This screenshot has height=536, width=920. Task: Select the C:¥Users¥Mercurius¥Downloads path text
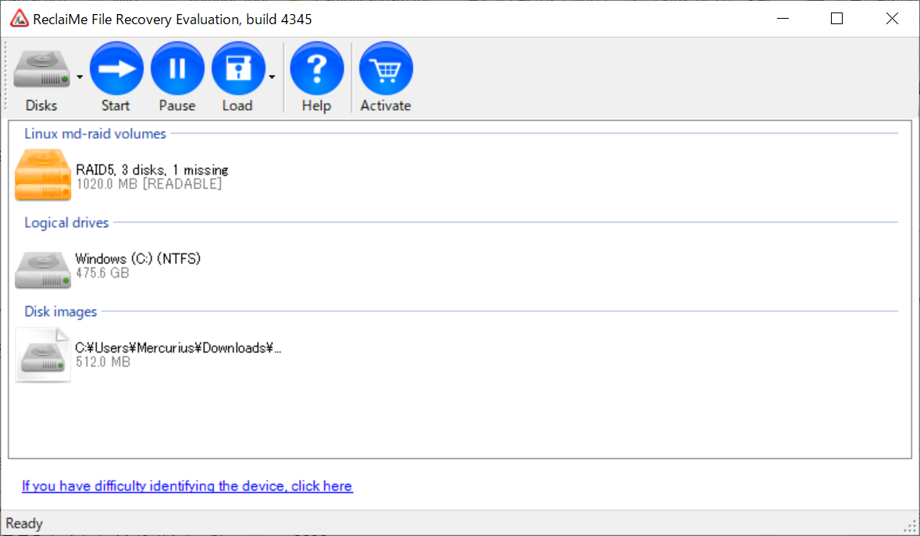(178, 348)
